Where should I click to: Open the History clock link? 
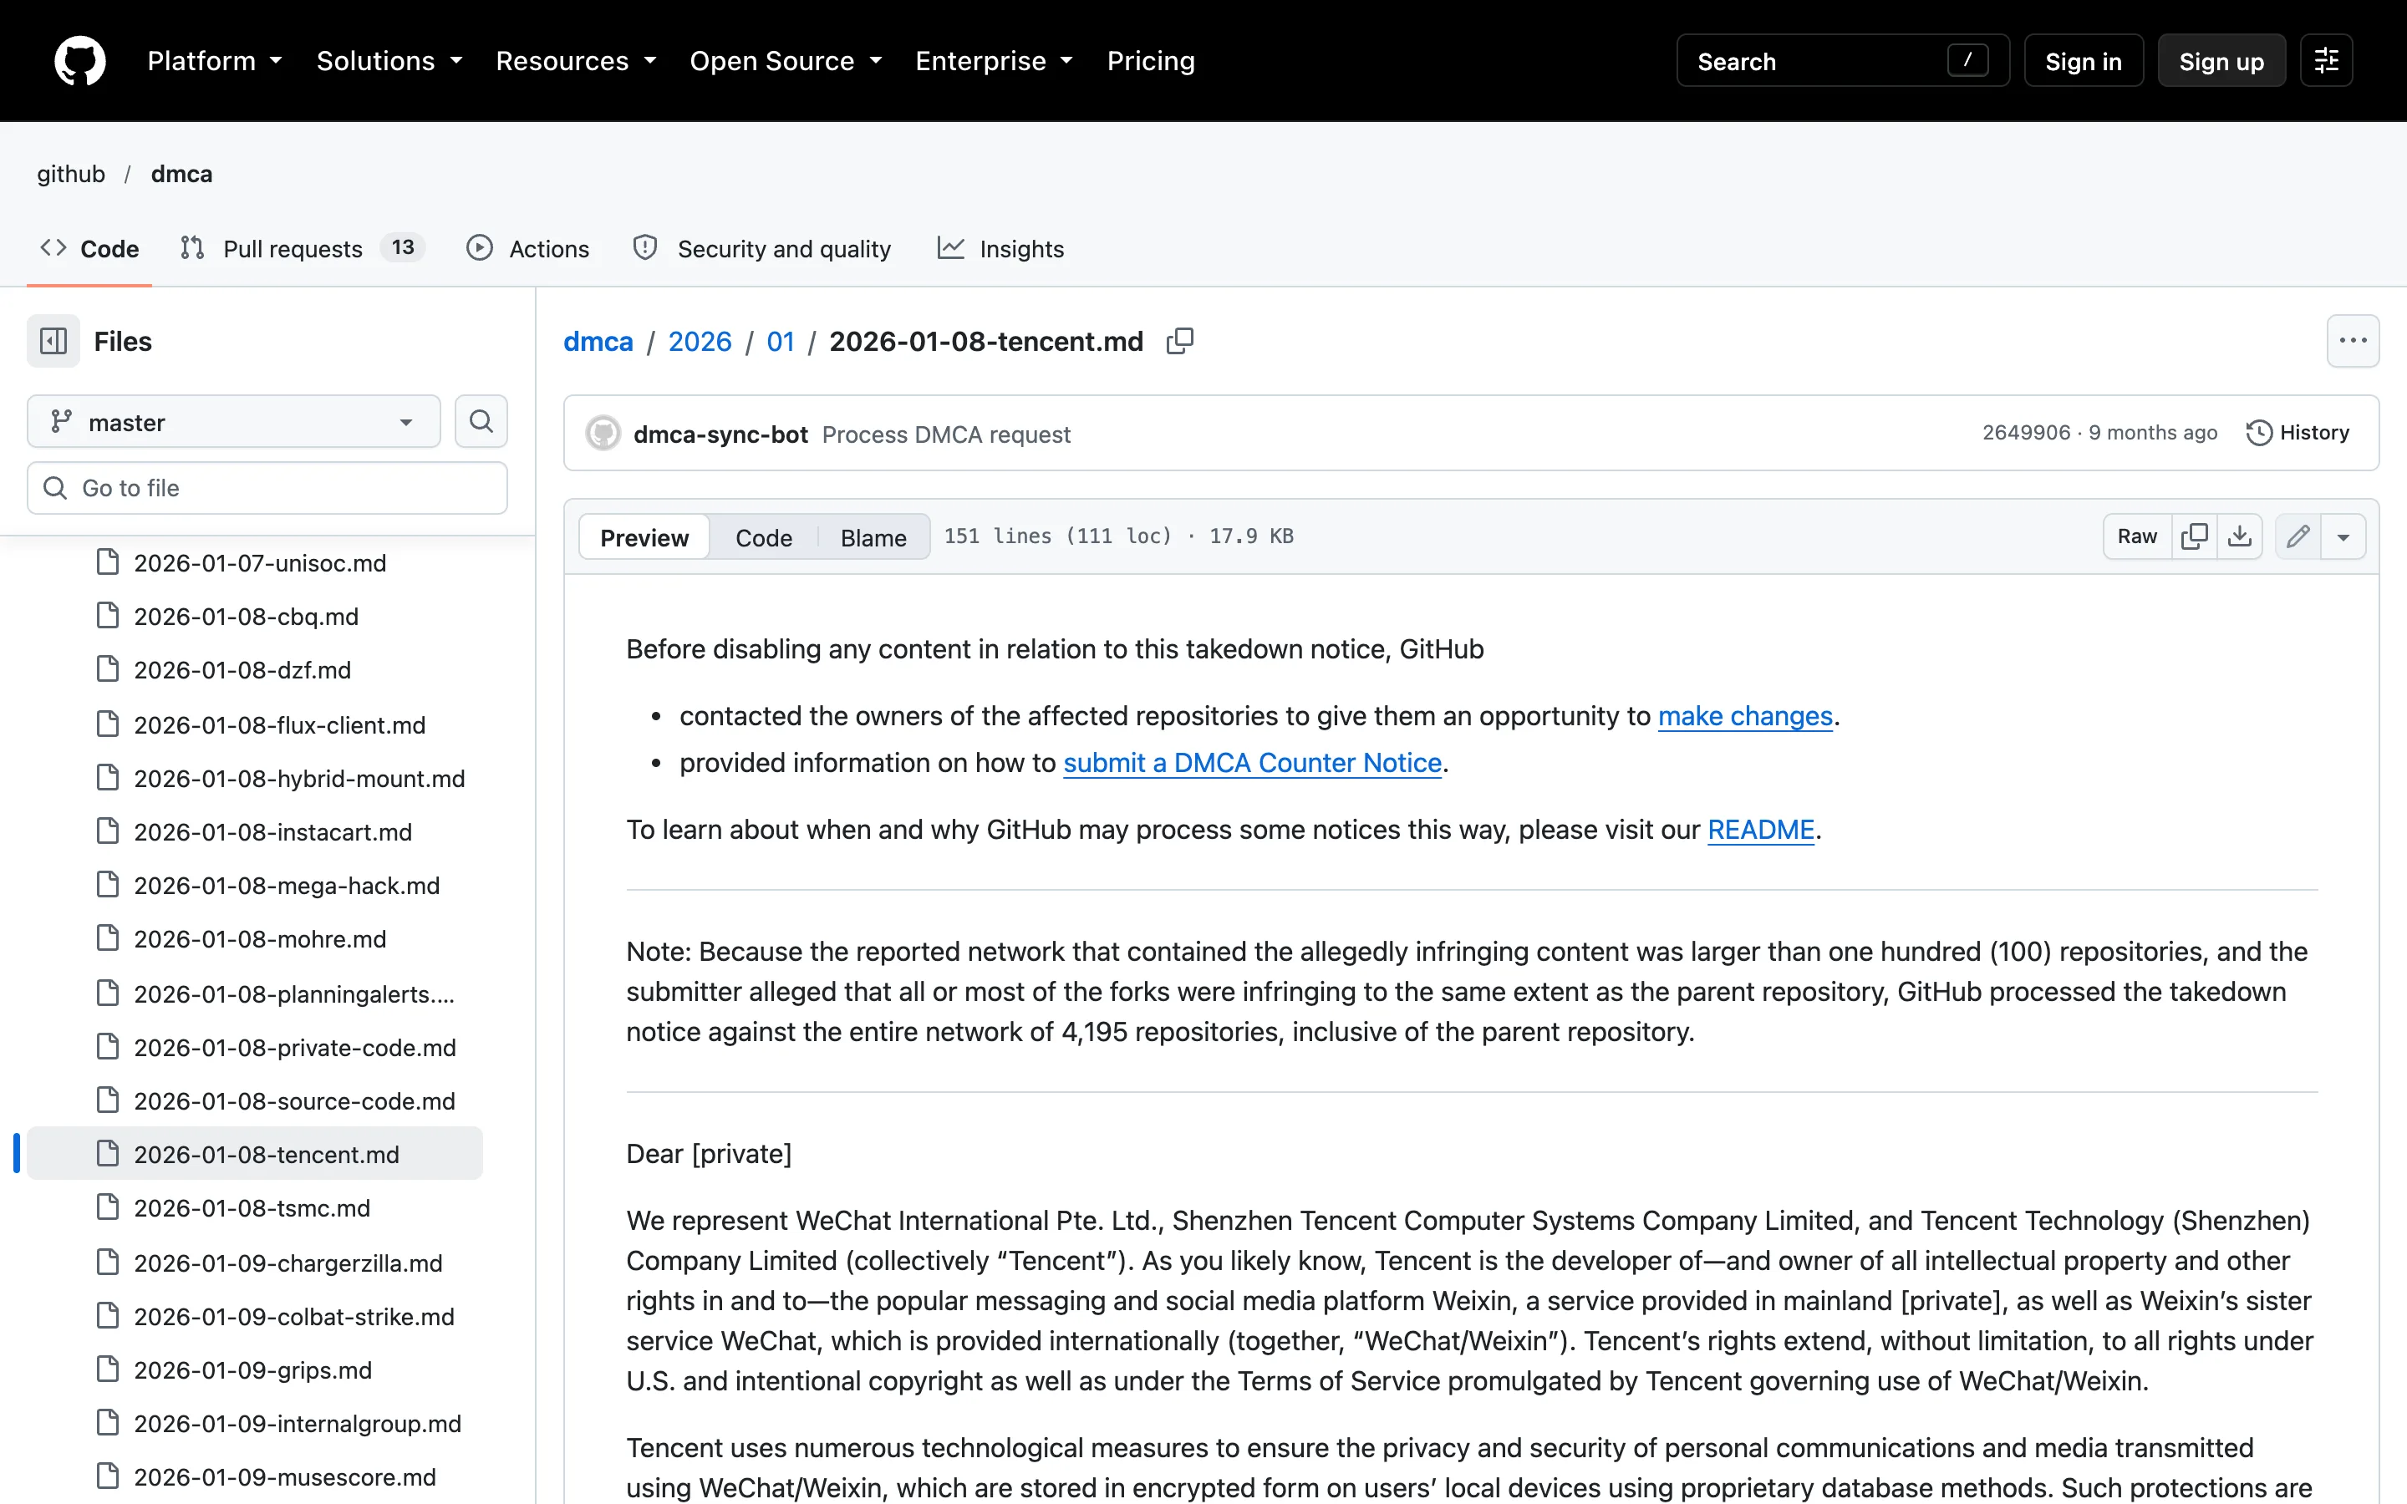(x=2298, y=433)
